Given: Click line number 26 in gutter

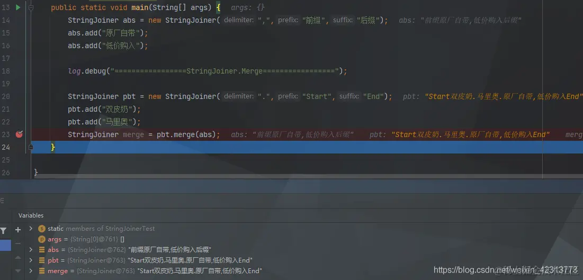Looking at the screenshot, I should tap(6, 172).
